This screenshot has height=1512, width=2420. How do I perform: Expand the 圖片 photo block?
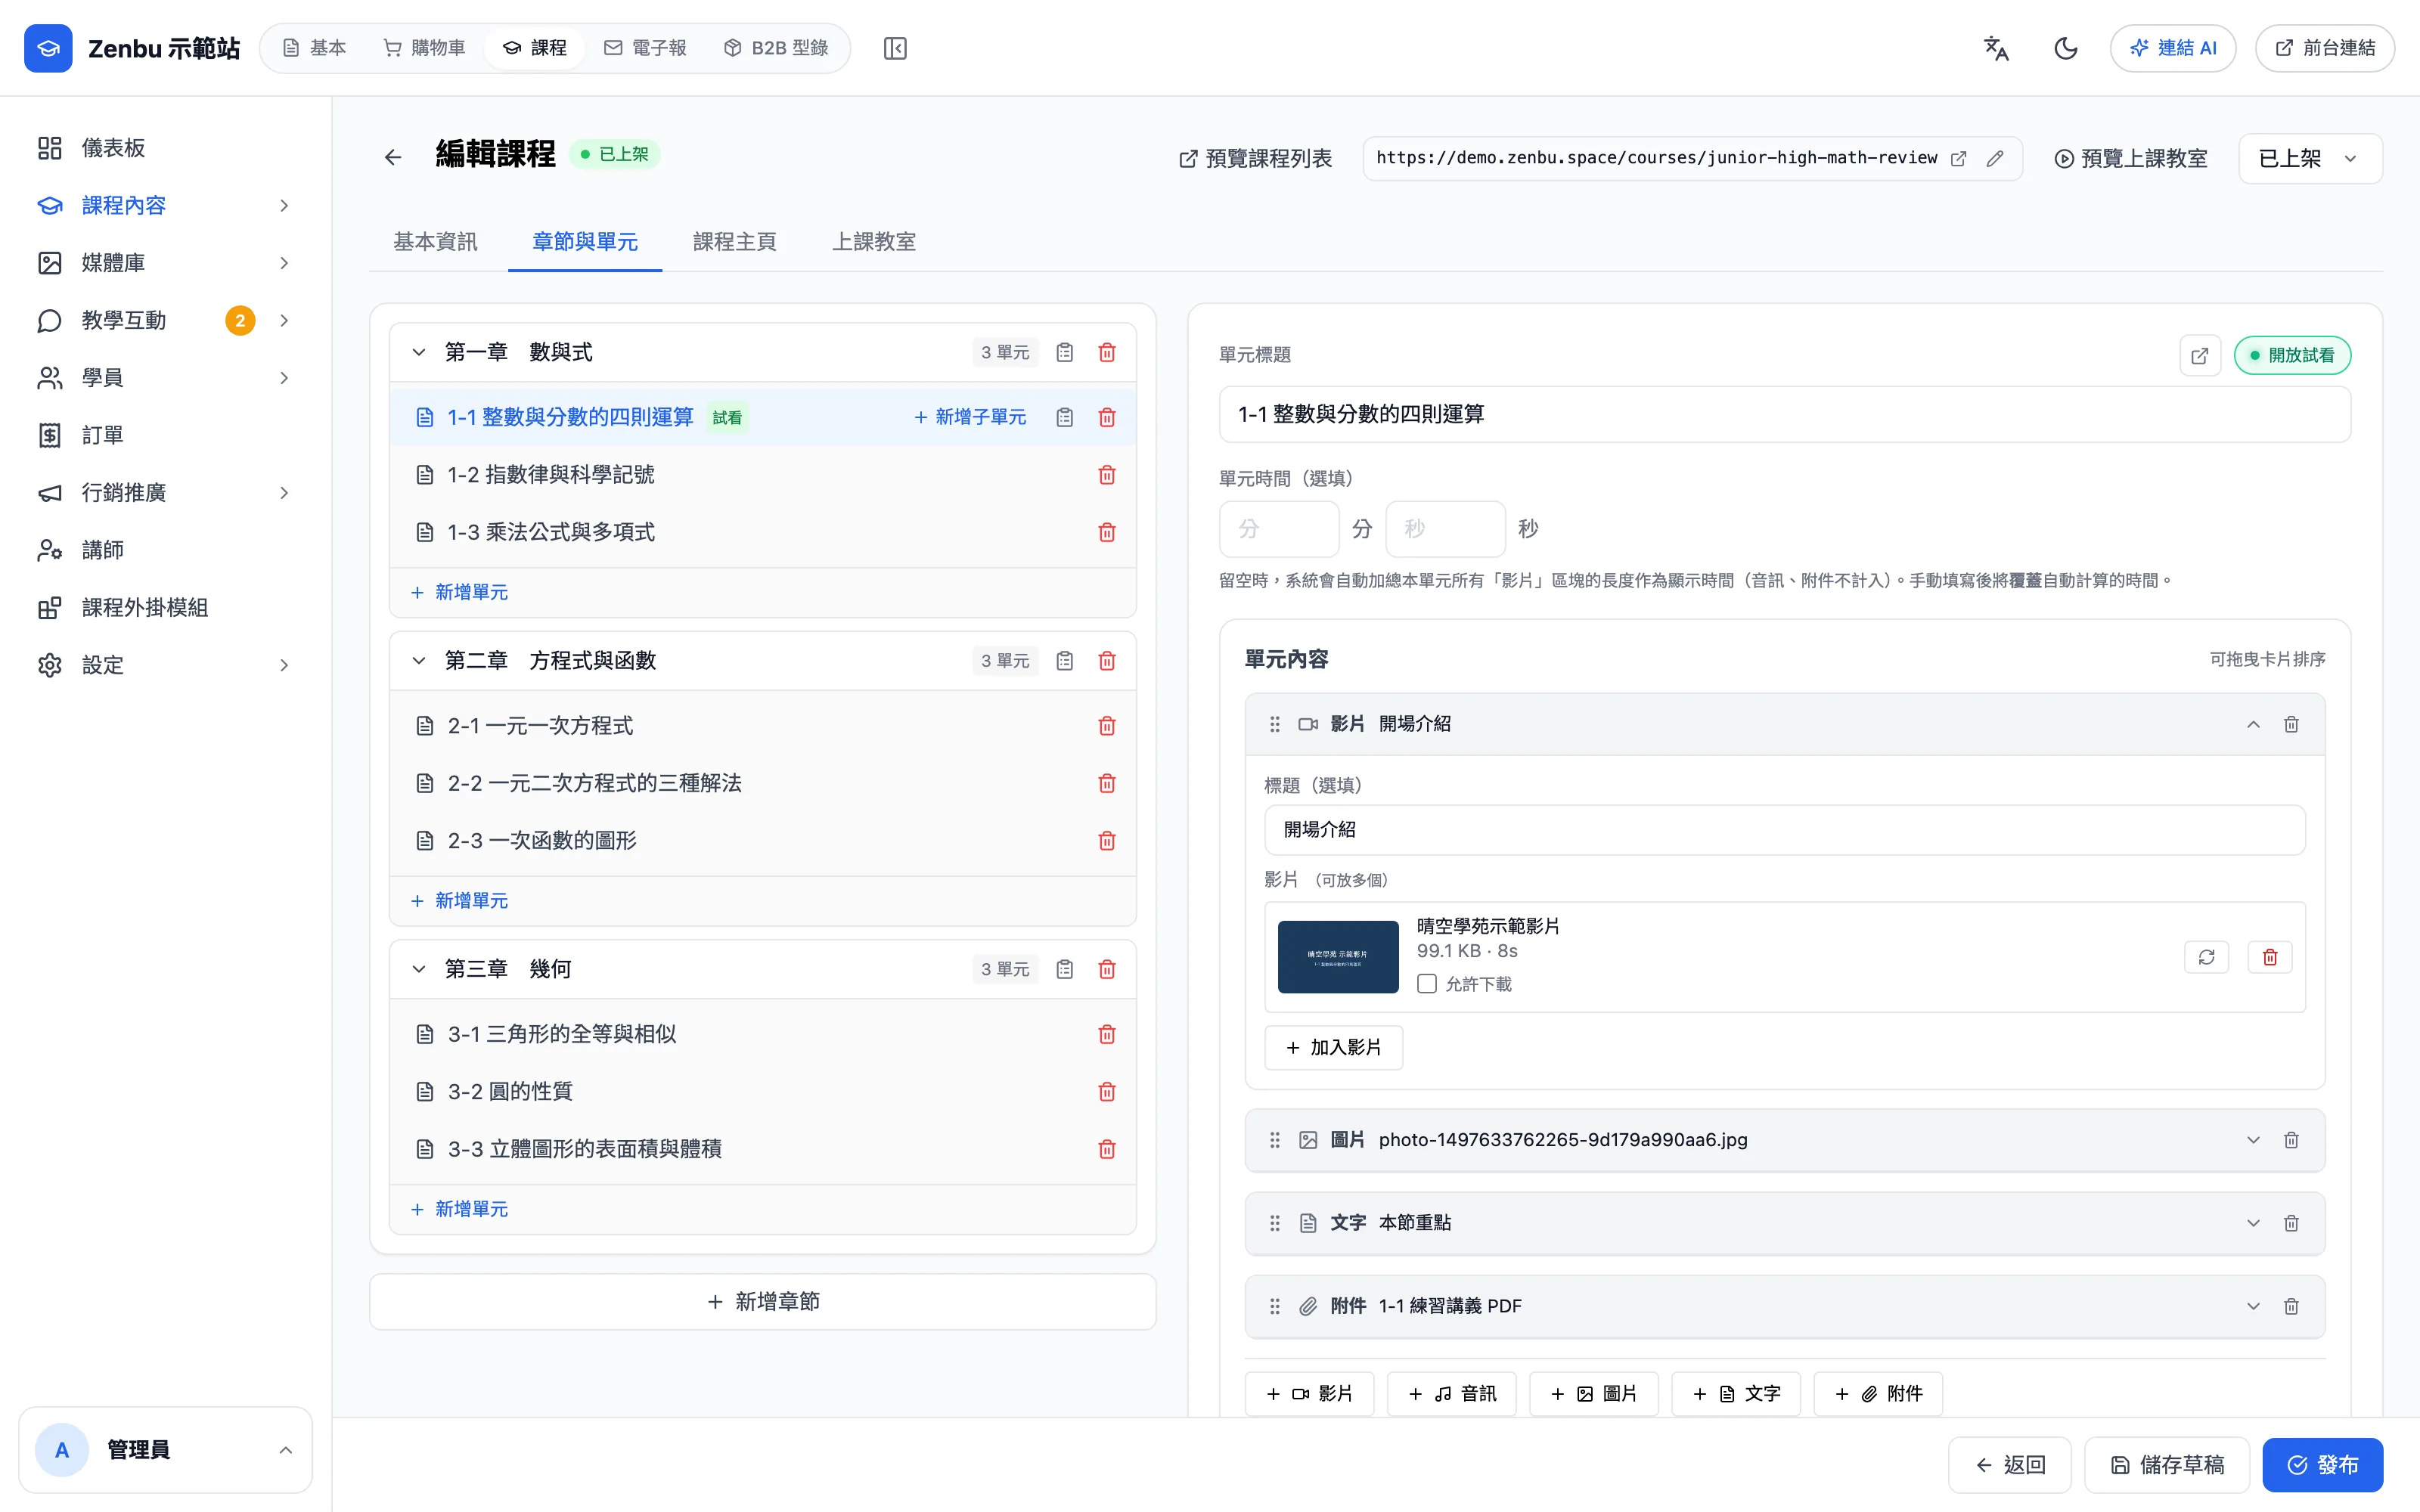point(2253,1140)
